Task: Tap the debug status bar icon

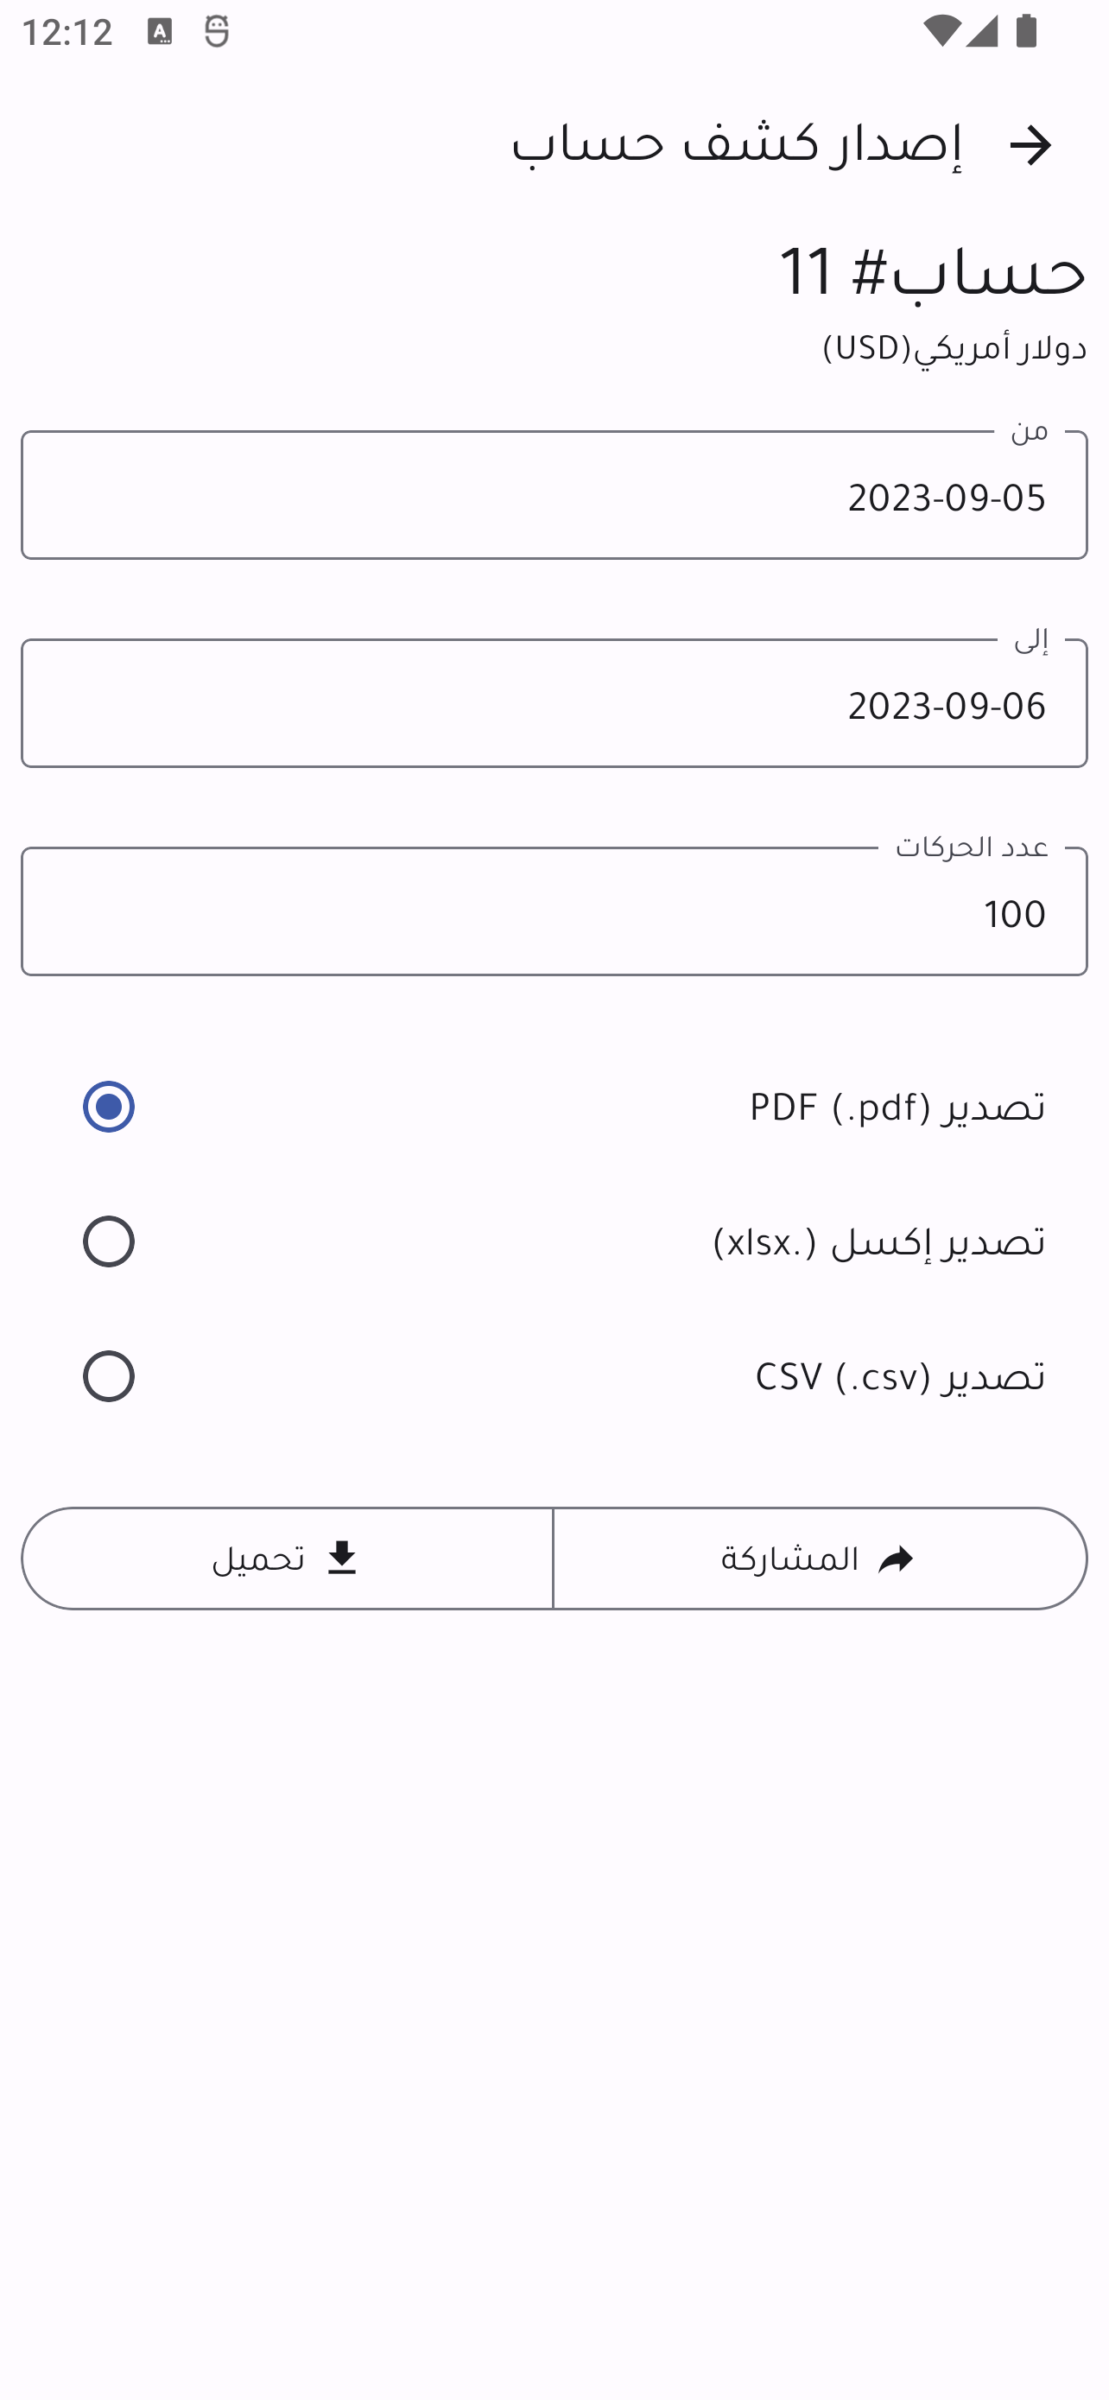Action: tap(217, 33)
